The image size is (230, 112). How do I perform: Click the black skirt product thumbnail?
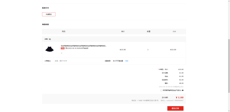49,49
